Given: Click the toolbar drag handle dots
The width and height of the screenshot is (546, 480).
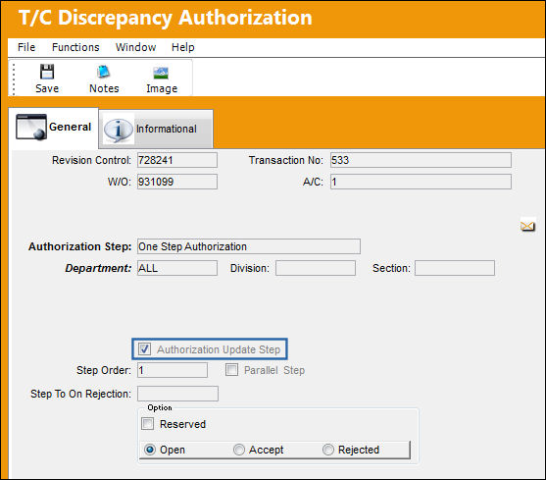Looking at the screenshot, I should coord(14,80).
